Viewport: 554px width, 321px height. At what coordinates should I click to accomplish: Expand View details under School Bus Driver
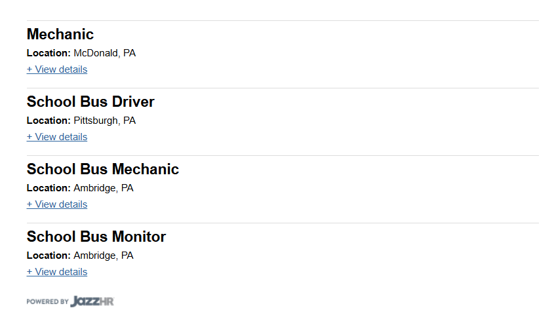click(57, 137)
